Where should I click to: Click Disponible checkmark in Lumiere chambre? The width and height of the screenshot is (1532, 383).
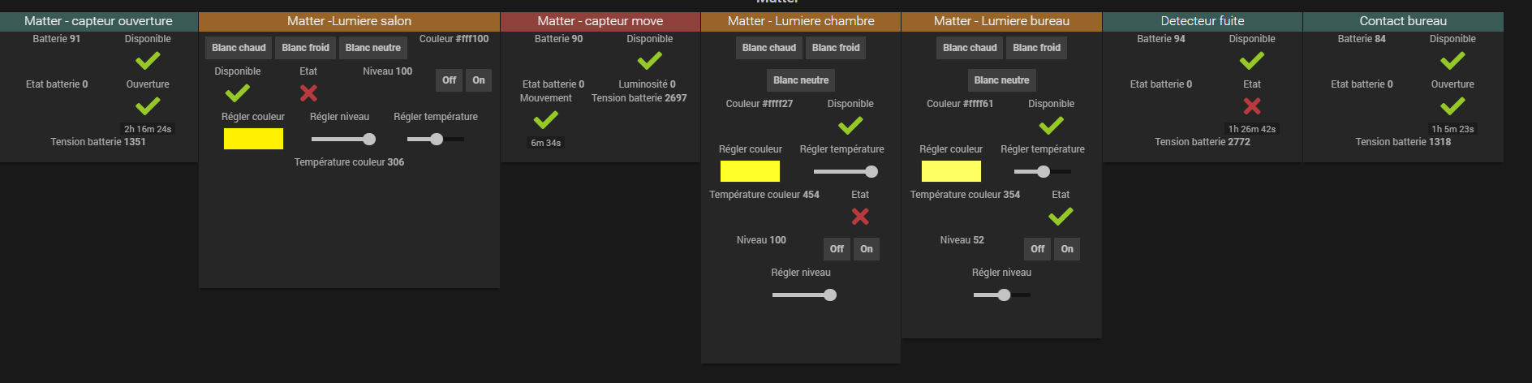tap(850, 126)
